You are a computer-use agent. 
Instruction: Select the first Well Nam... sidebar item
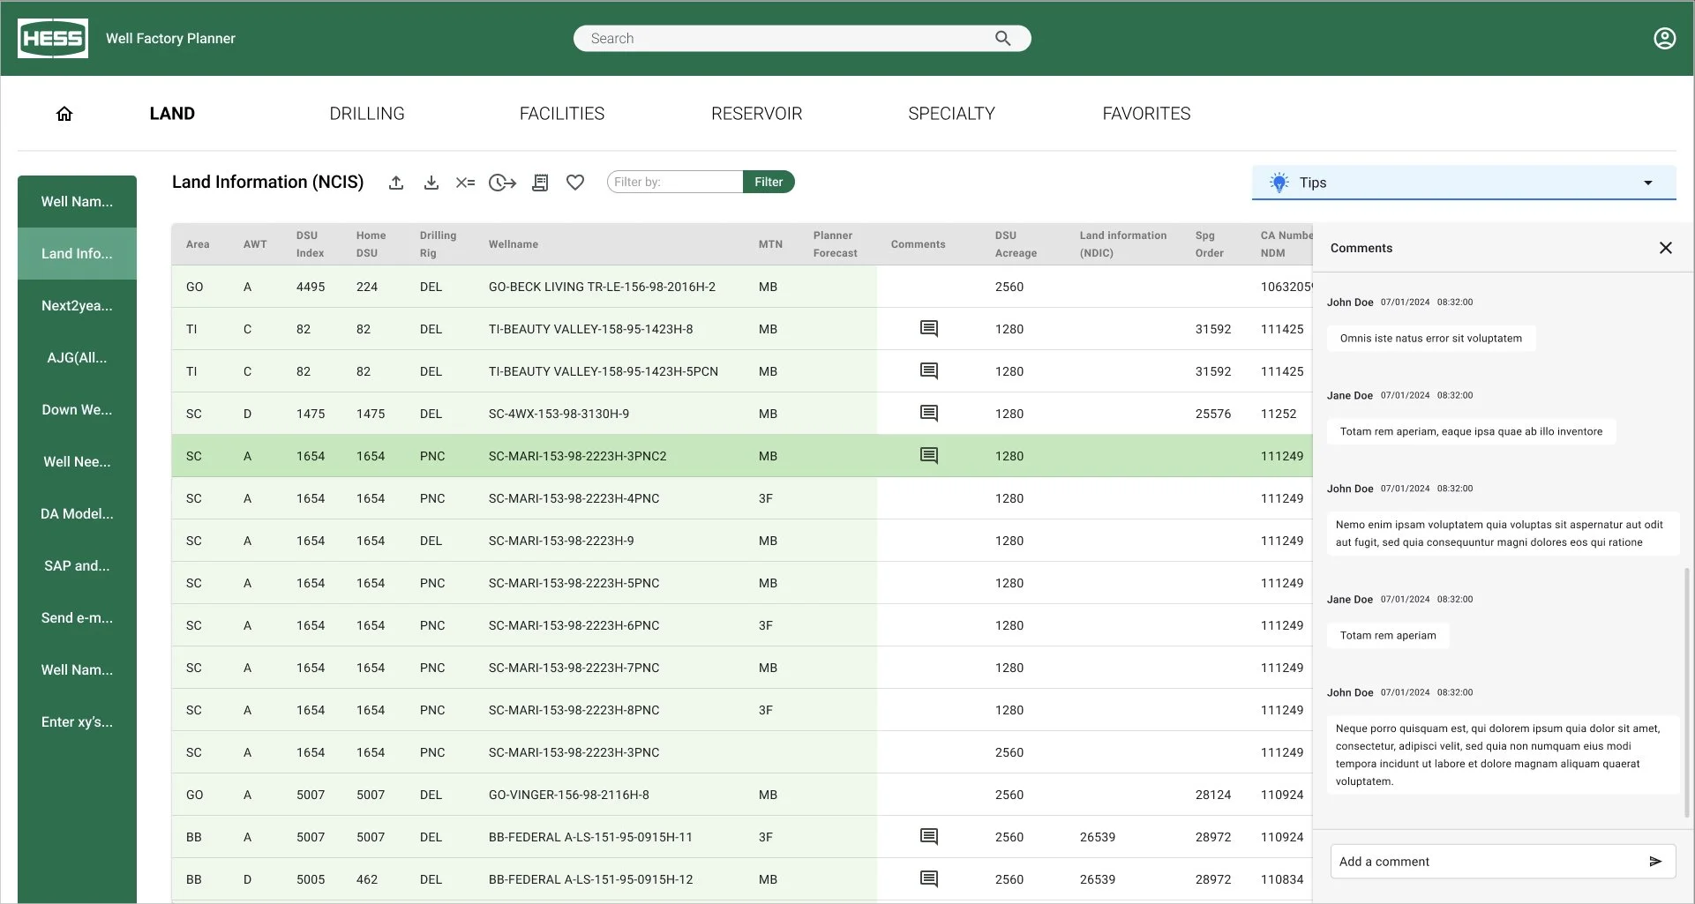[77, 202]
